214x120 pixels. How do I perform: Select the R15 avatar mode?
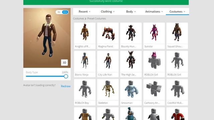point(65,12)
